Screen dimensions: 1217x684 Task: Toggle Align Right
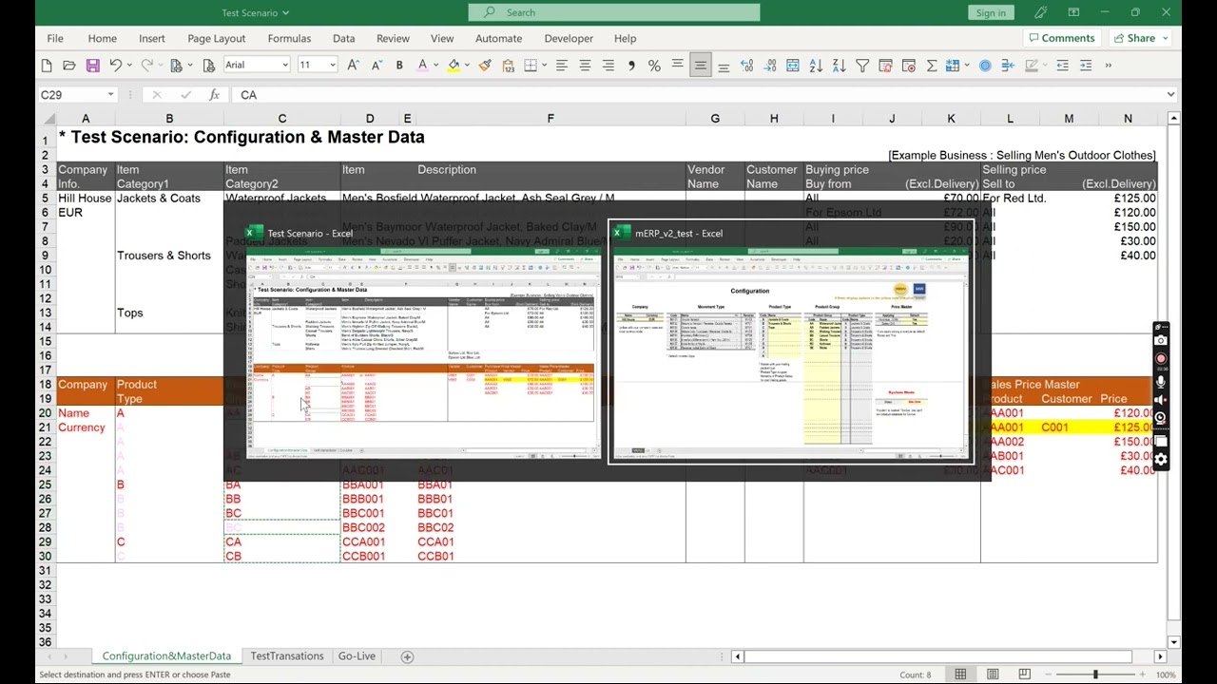coord(608,66)
